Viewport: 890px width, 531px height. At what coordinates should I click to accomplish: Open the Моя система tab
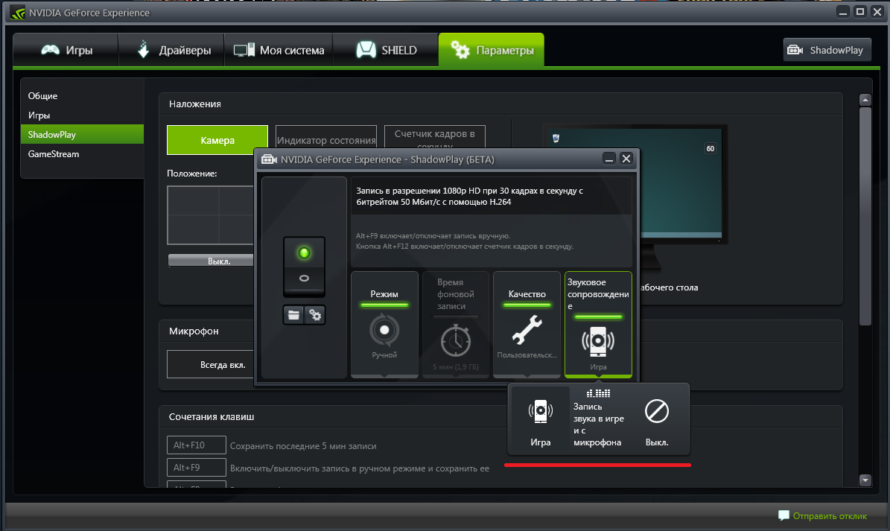[x=279, y=50]
